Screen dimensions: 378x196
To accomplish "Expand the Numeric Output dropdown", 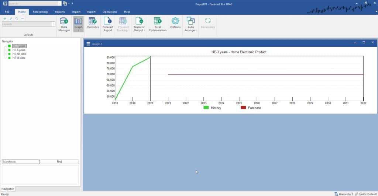I will tap(139, 30).
